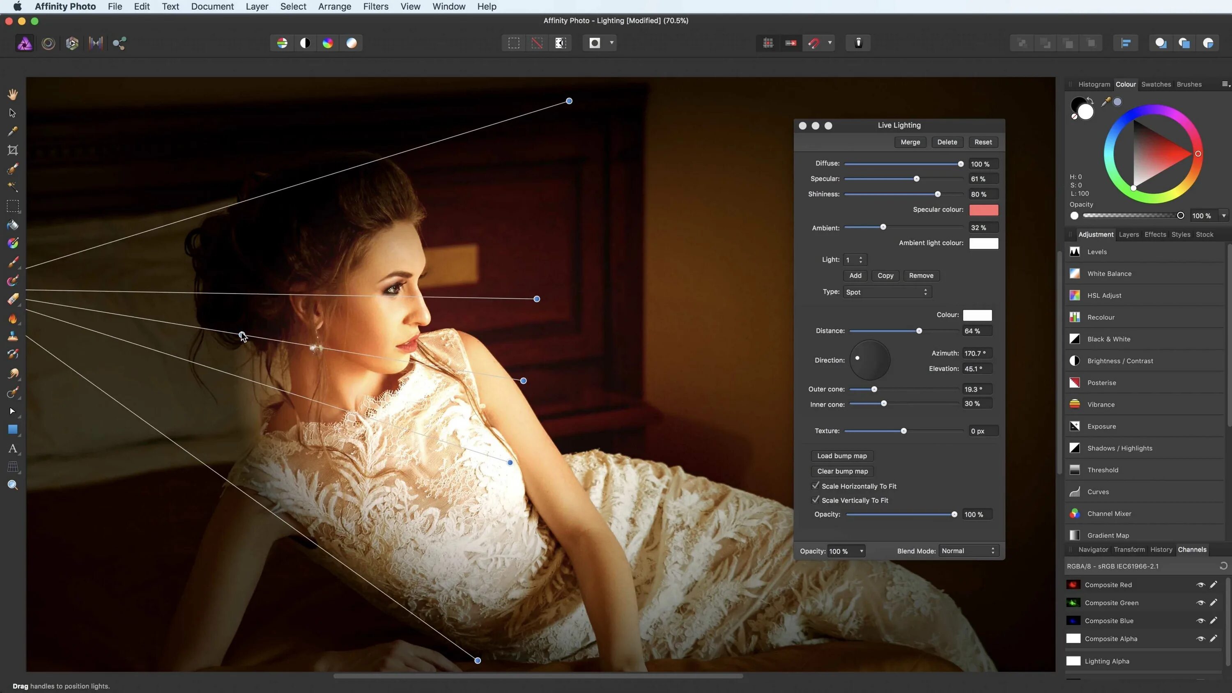Toggle Scale Horizontally To Fit checkbox
1232x693 pixels.
click(814, 485)
